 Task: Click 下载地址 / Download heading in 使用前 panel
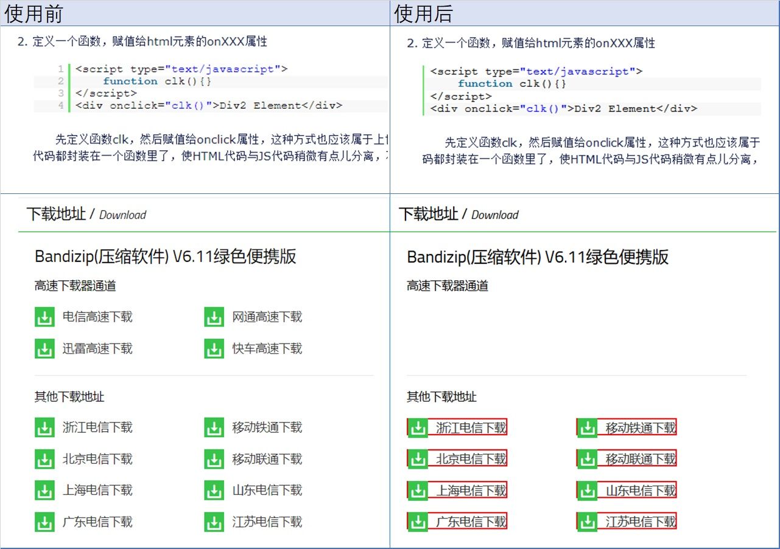tap(86, 214)
